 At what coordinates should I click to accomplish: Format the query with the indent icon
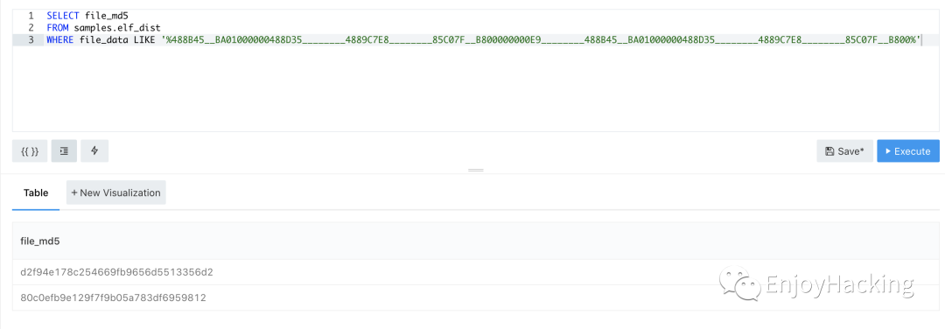click(64, 151)
